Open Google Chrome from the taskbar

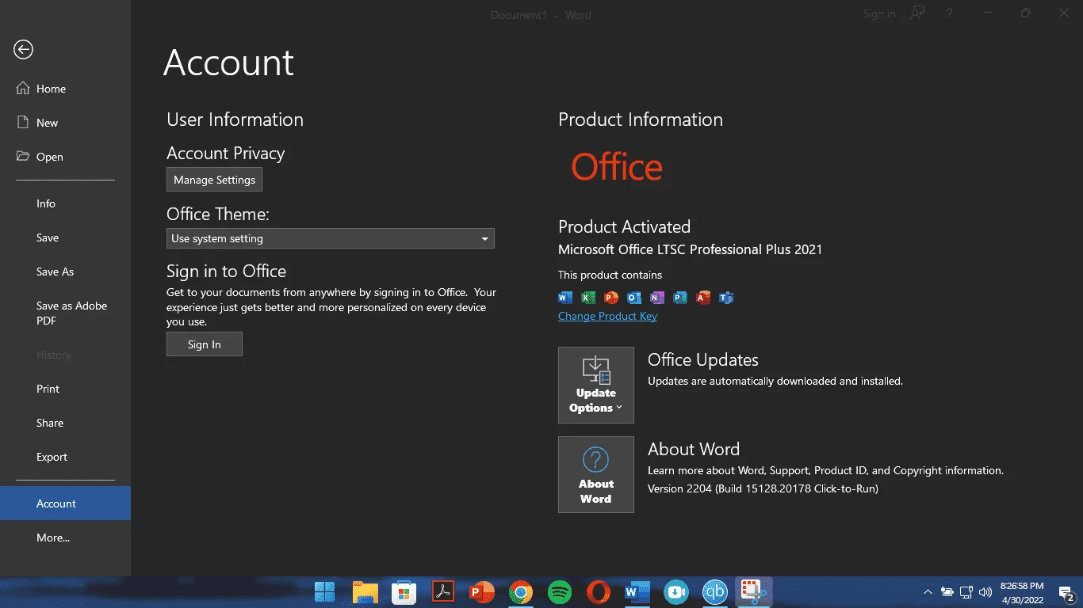[x=521, y=591]
